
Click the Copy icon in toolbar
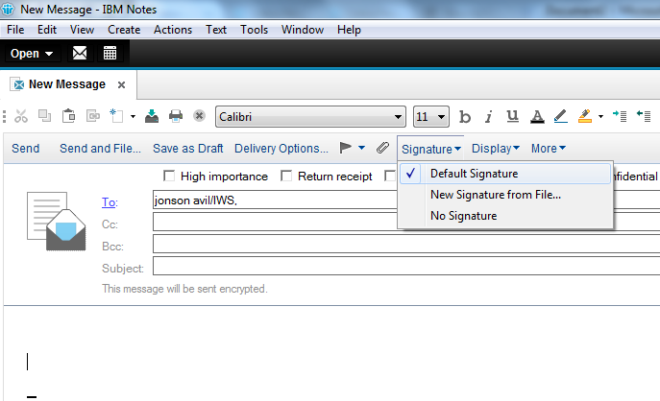tap(44, 115)
